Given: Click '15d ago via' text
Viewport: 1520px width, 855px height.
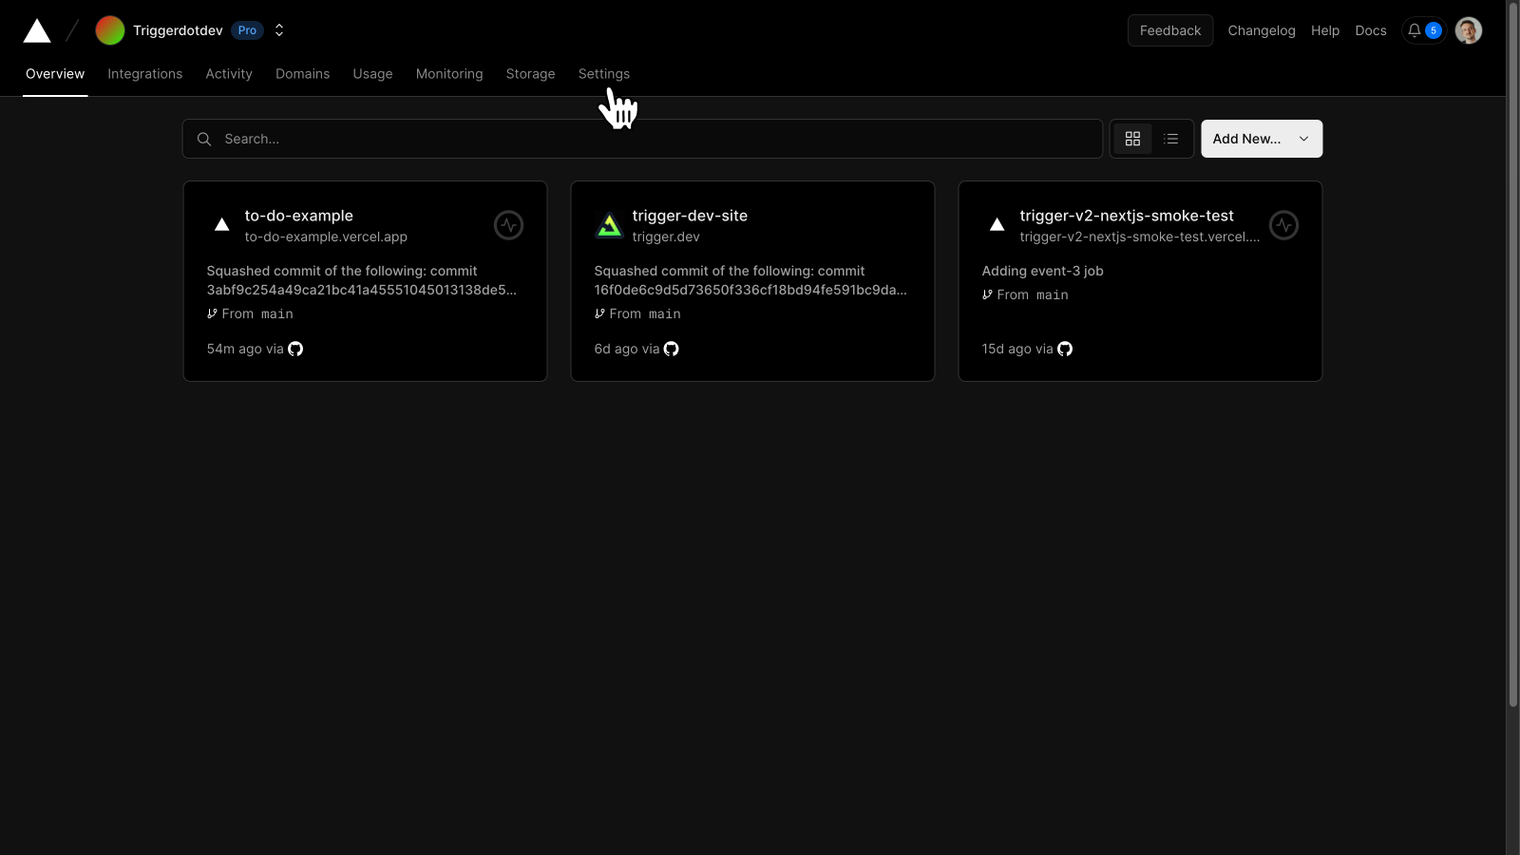Looking at the screenshot, I should pyautogui.click(x=1017, y=349).
